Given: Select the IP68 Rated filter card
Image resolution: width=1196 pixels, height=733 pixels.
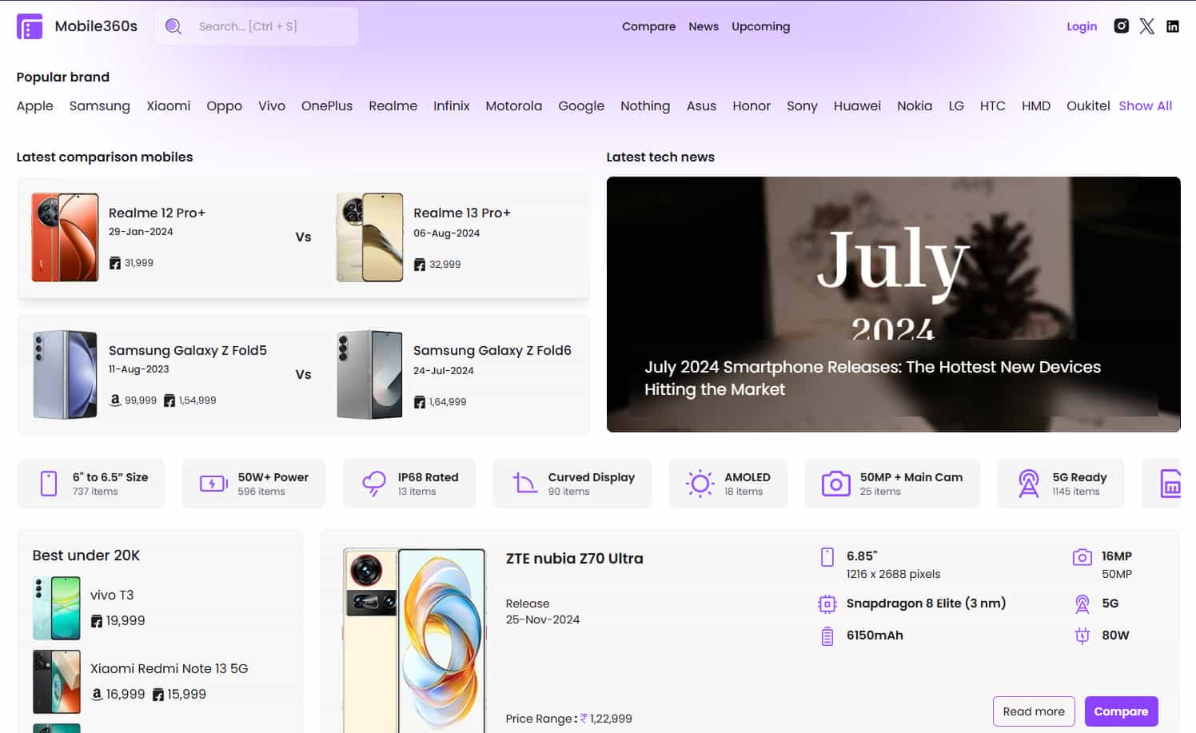Looking at the screenshot, I should (x=409, y=484).
